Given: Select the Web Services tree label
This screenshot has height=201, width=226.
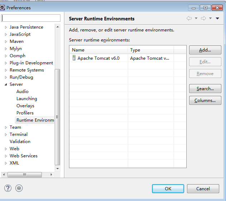Looking at the screenshot, I should point(24,156).
